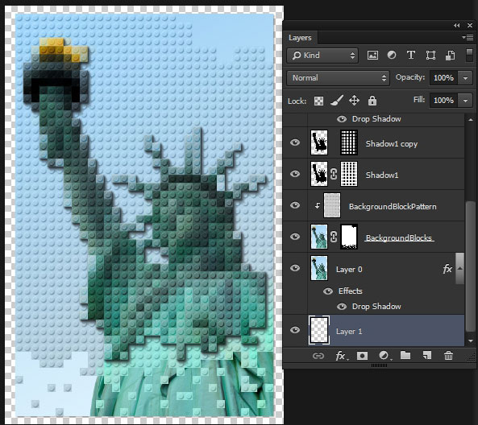
Task: Click the Fill 100% value field
Action: point(443,101)
